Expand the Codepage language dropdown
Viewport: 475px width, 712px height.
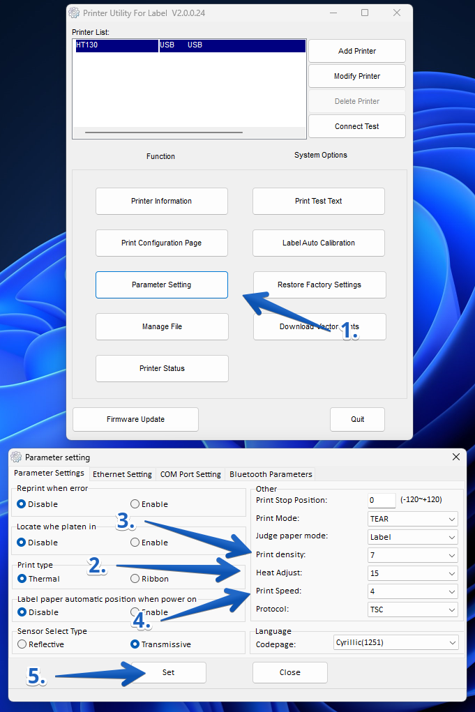pos(396,642)
